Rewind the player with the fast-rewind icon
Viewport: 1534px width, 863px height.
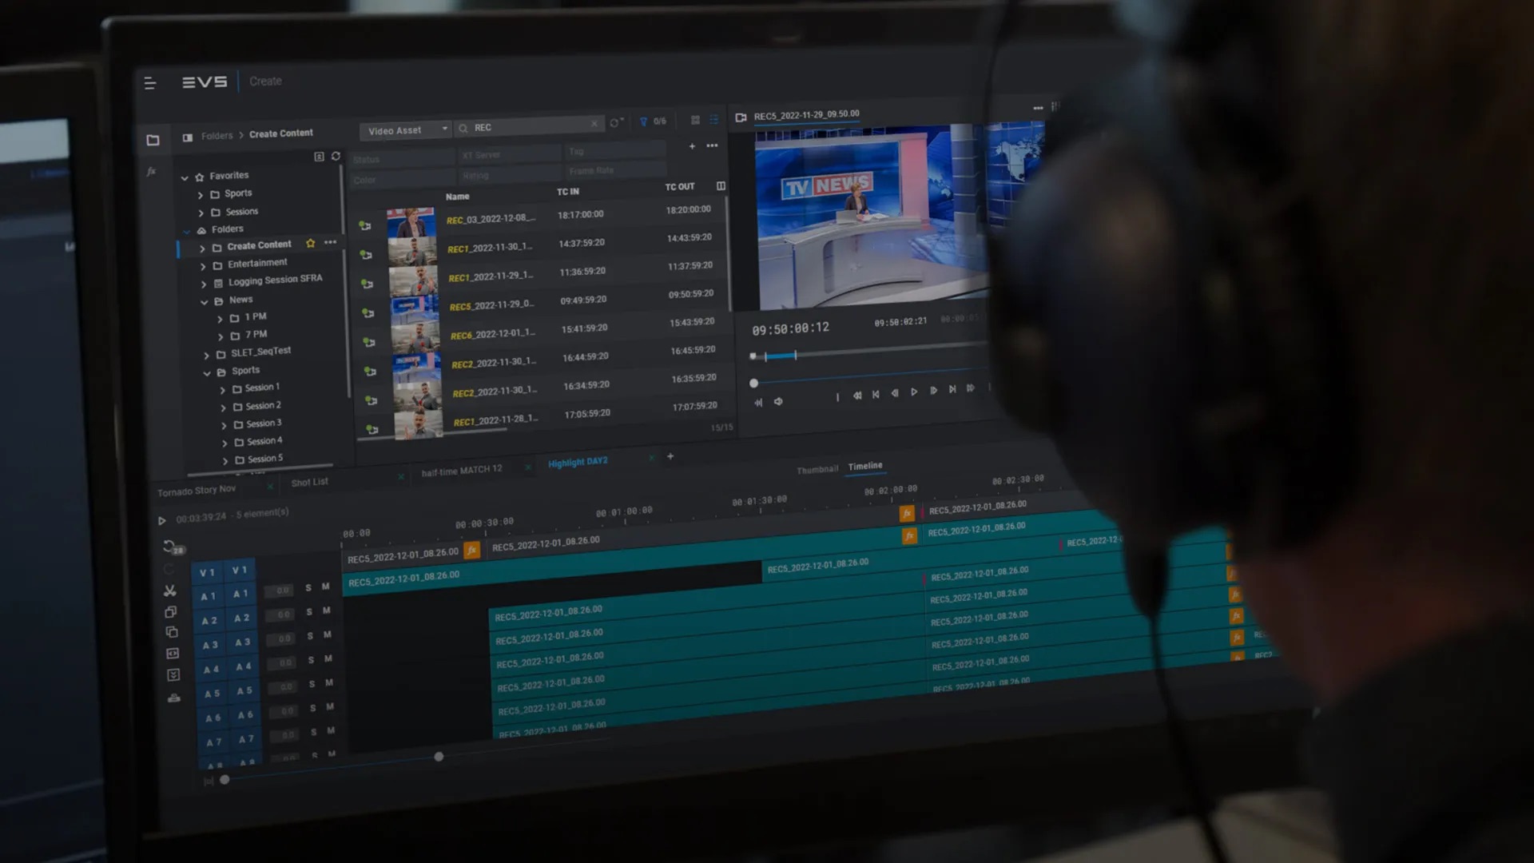[856, 396]
